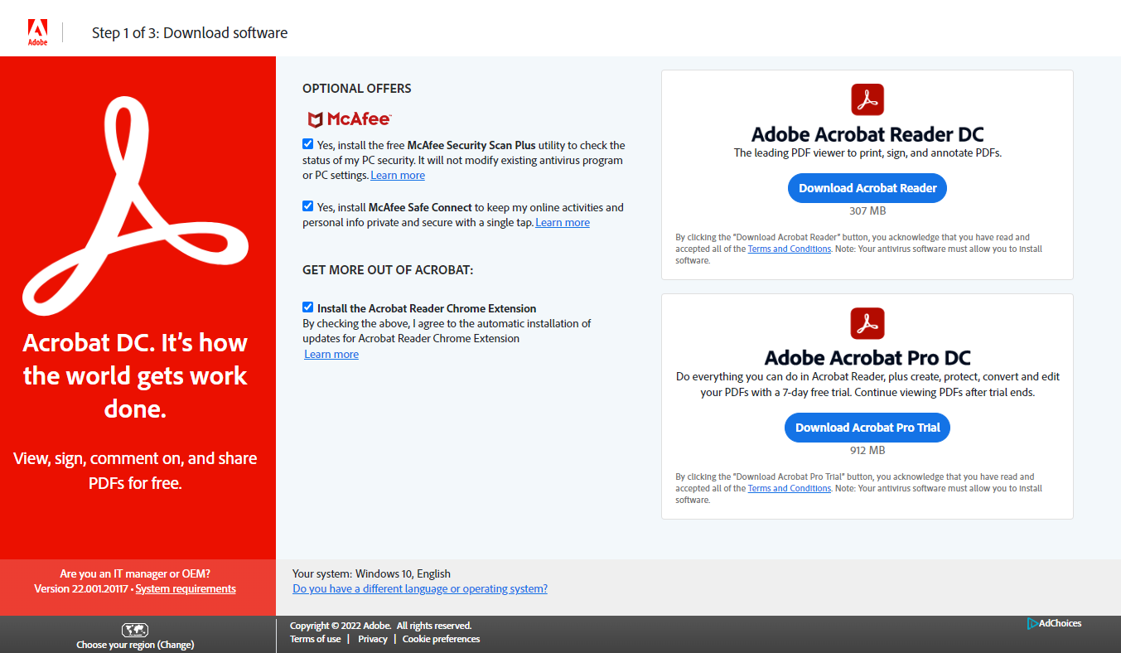Open Terms and Conditions under Acrobat Pro
This screenshot has width=1121, height=653.
pyautogui.click(x=790, y=489)
